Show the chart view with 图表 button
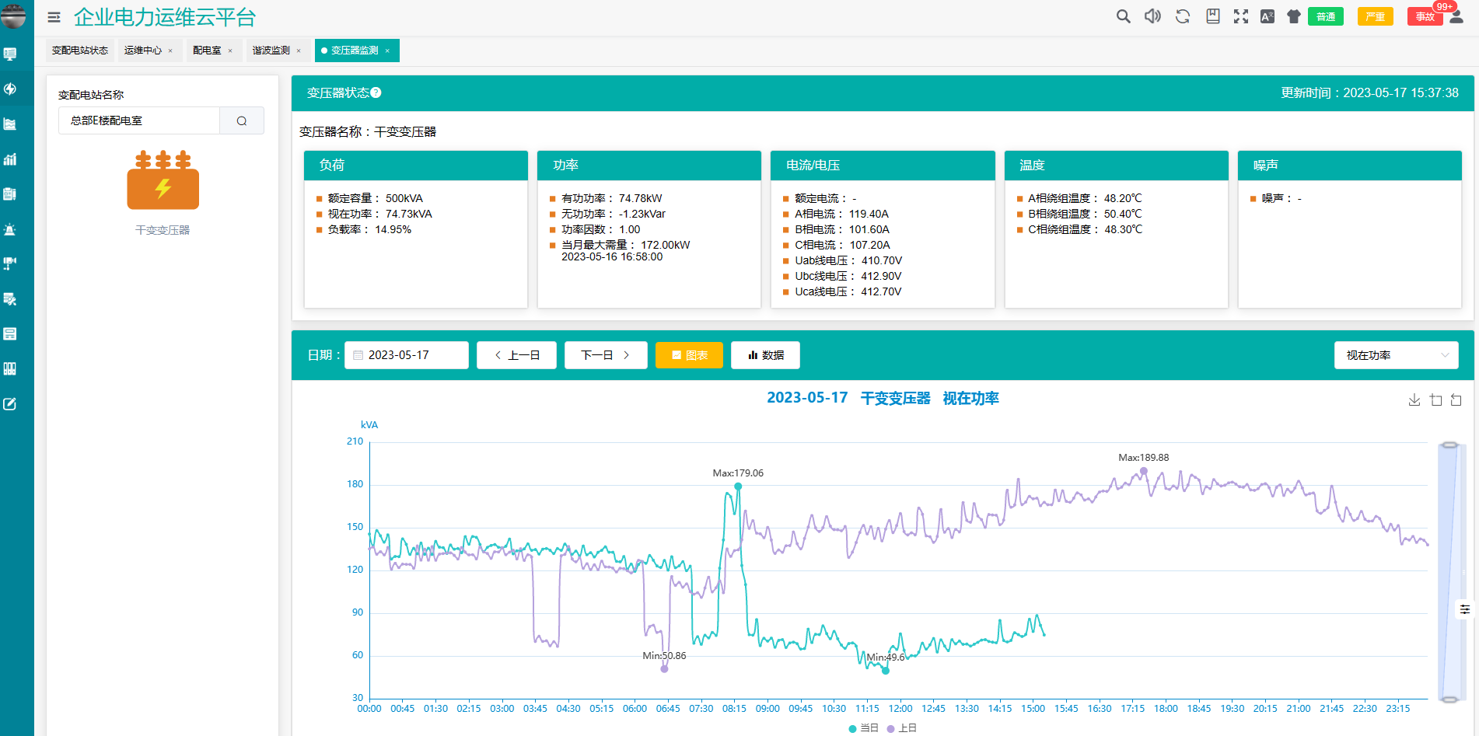This screenshot has width=1479, height=736. 689,355
